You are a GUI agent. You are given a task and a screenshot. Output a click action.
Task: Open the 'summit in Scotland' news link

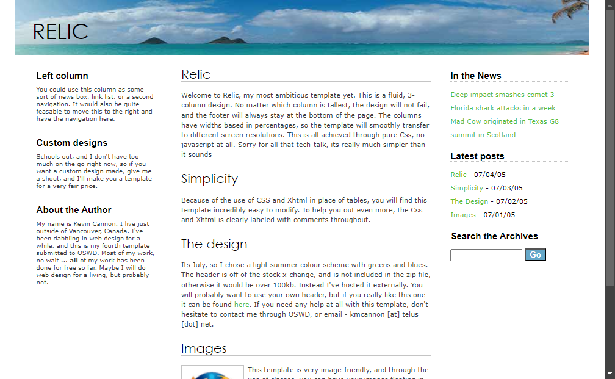(483, 134)
